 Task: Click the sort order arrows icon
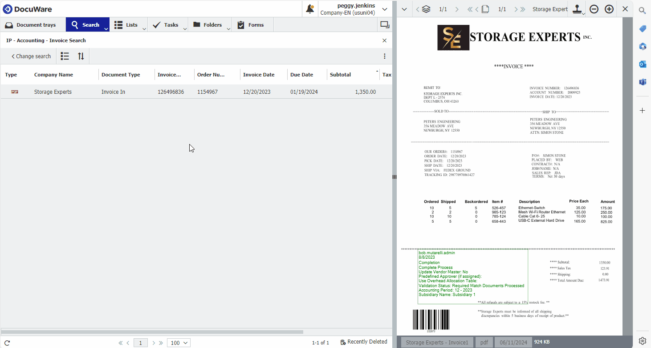tap(81, 56)
